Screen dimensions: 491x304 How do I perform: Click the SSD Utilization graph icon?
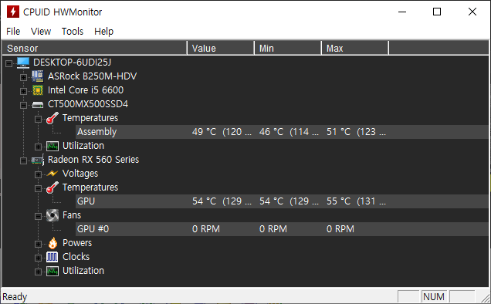[x=52, y=146]
